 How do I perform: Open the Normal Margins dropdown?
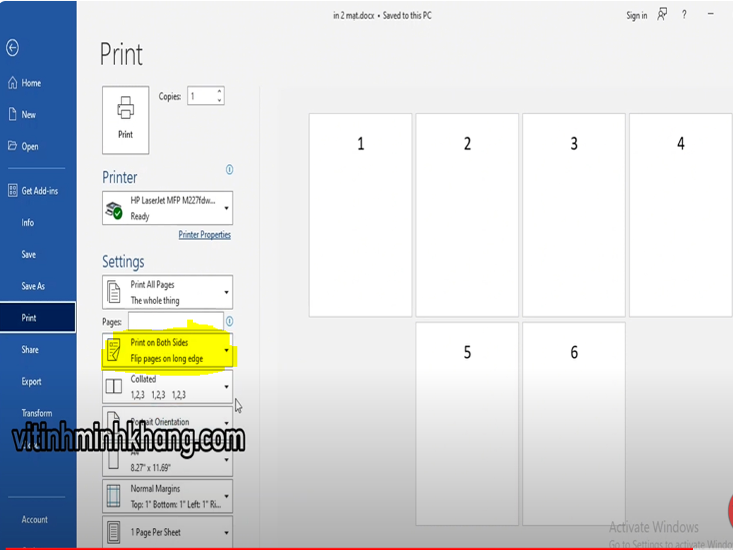tap(168, 496)
